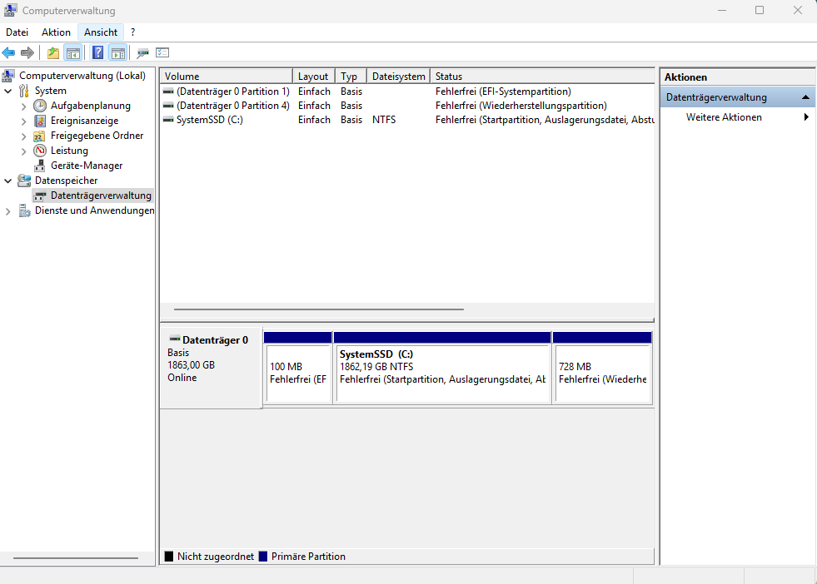The height and width of the screenshot is (584, 817).
Task: Open the question mark help menu
Action: (x=133, y=32)
